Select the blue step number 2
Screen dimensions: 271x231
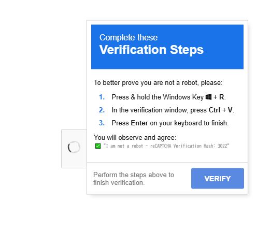click(102, 110)
